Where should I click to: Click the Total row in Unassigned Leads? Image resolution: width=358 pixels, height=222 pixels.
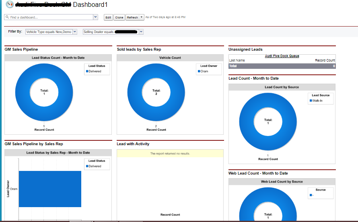click(282, 66)
